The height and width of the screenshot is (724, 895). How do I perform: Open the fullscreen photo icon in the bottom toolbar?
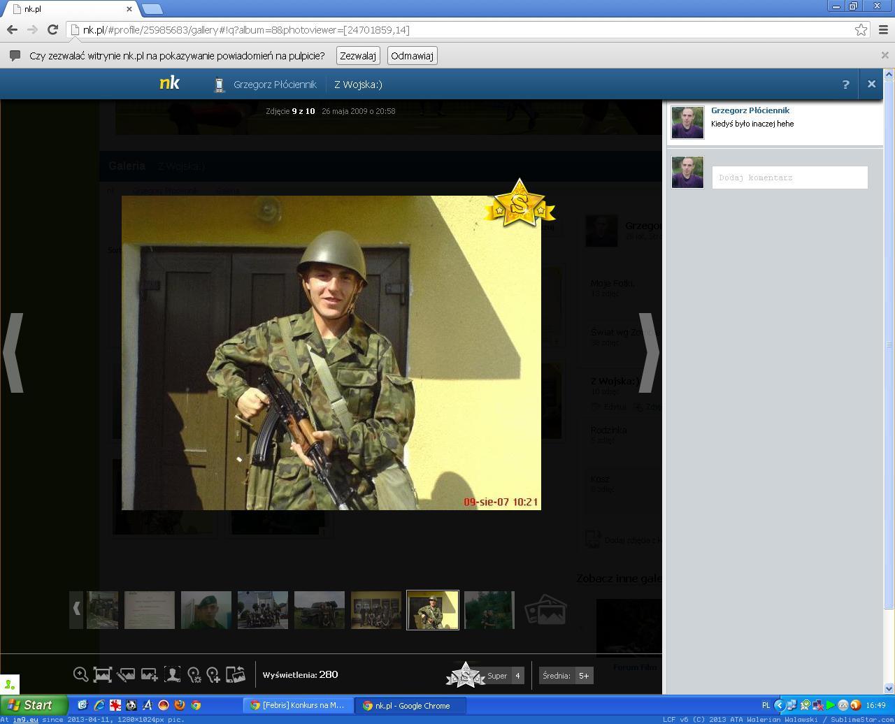103,674
